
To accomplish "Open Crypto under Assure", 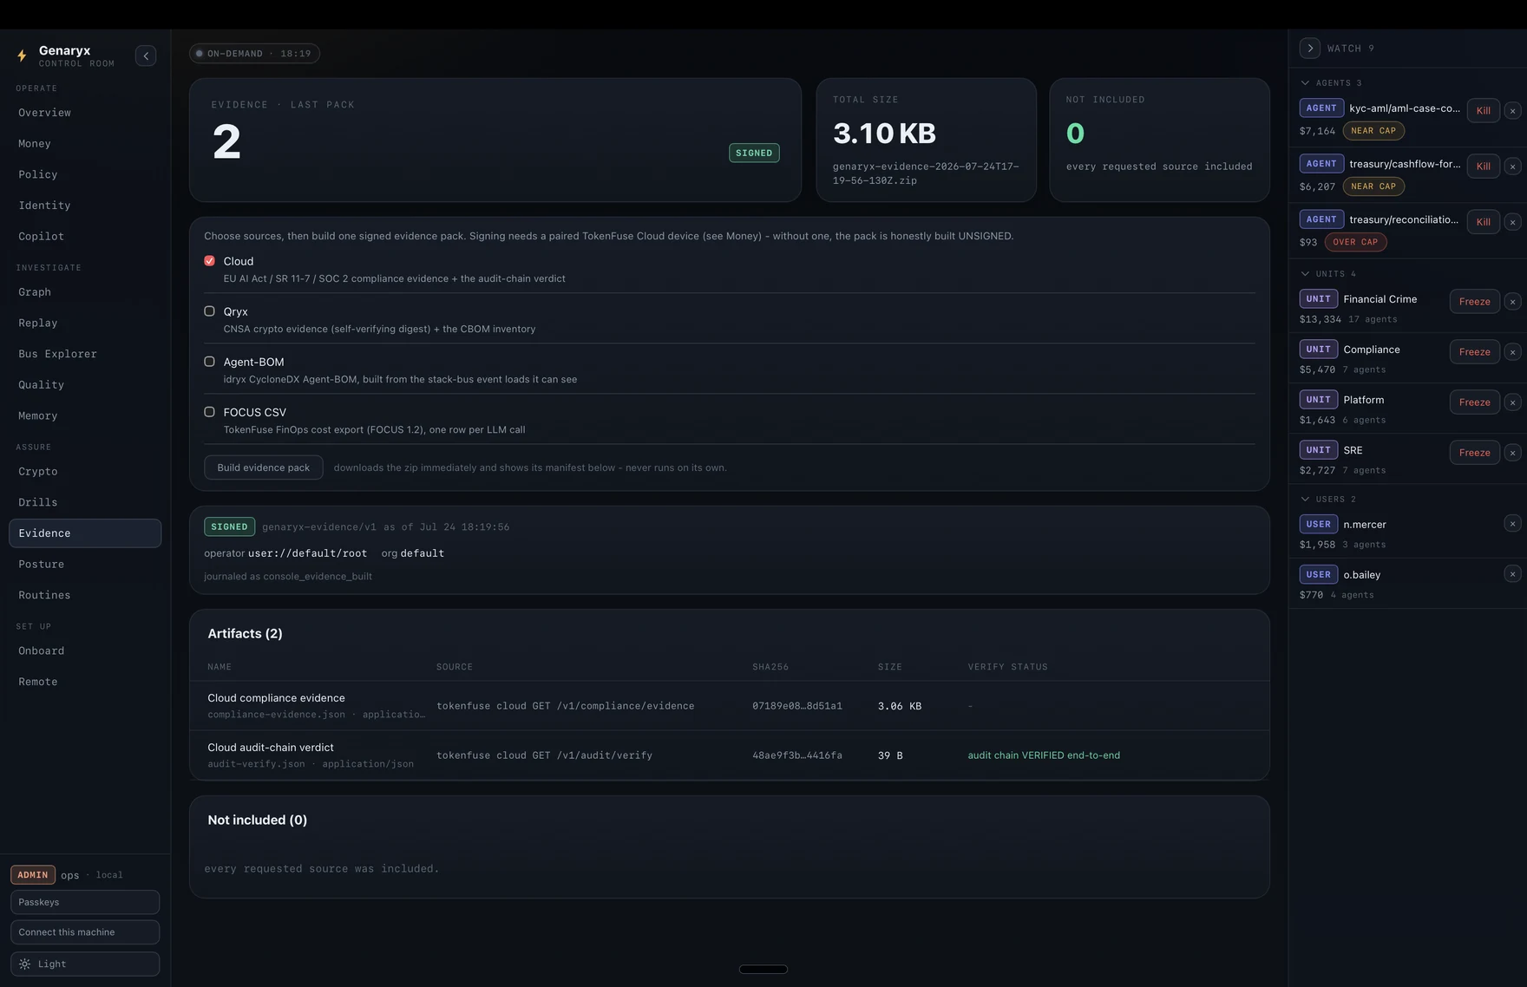I will (x=85, y=472).
